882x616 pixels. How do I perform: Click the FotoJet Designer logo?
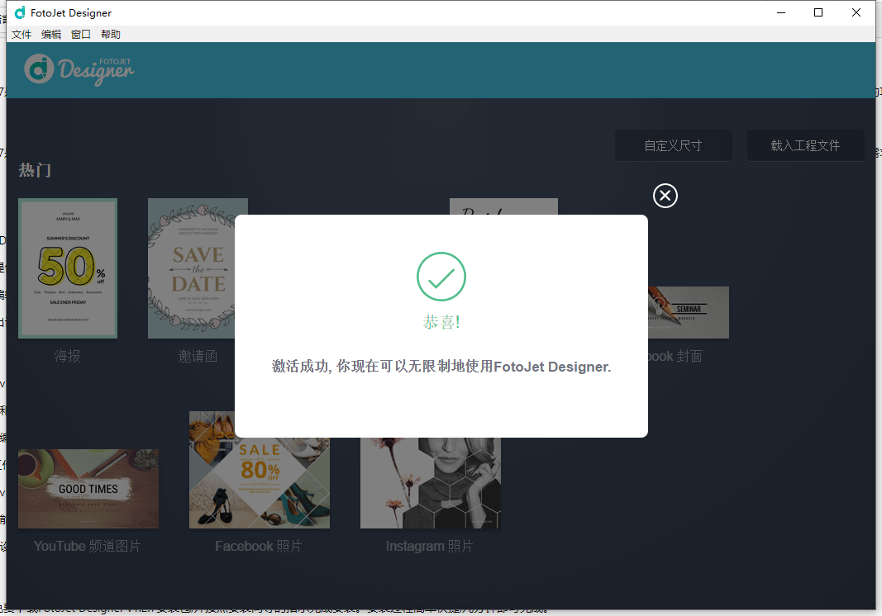pyautogui.click(x=79, y=69)
